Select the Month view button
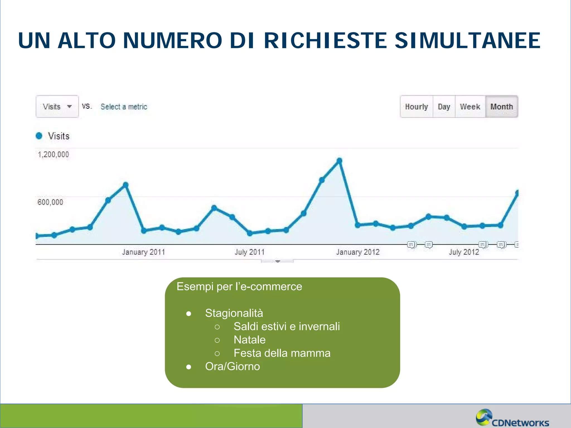Viewport: 571px width, 428px height. [502, 107]
